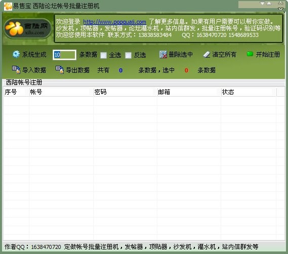Open the popguaji.com hyperlink
Screen dimensions: 288x254
[x=114, y=22]
